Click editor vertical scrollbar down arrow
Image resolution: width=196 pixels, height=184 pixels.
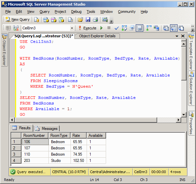point(183,114)
